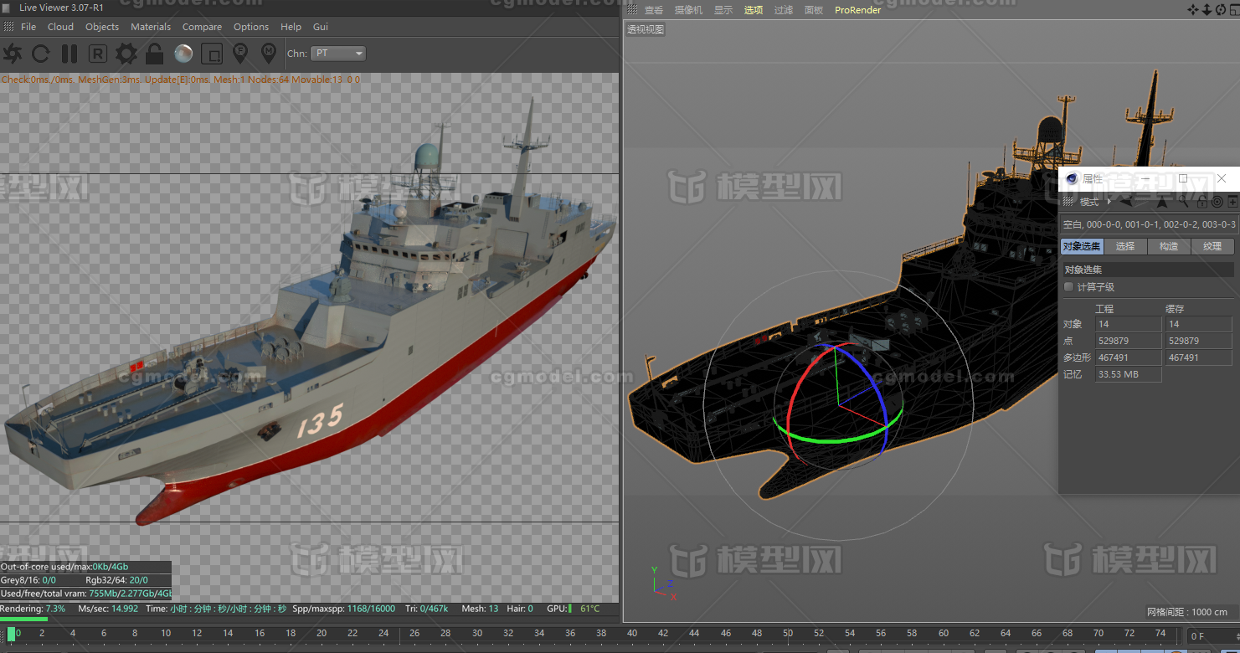Switch to the 对象选集 tab
This screenshot has height=653, width=1240.
1082,246
